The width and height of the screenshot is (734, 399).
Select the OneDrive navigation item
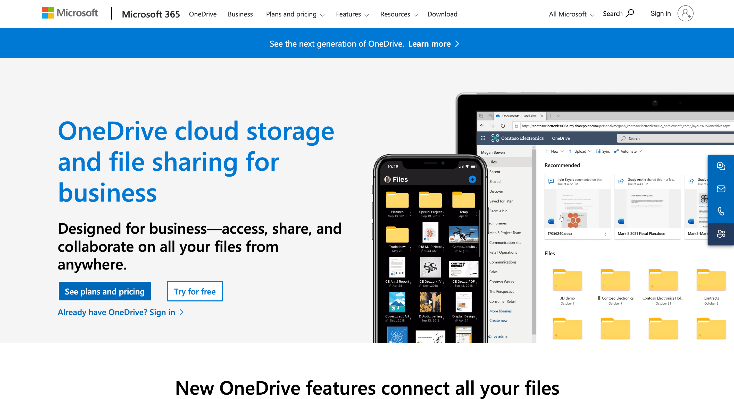[203, 14]
